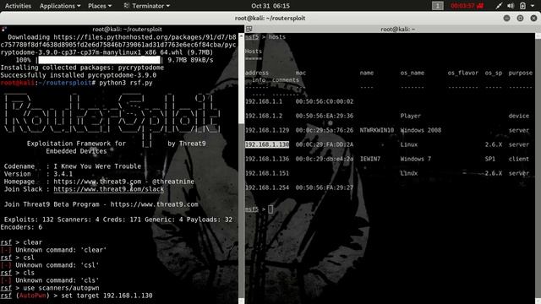The width and height of the screenshot is (541, 304).
Task: Click host address 192.168.1.151
Action: coord(267,173)
